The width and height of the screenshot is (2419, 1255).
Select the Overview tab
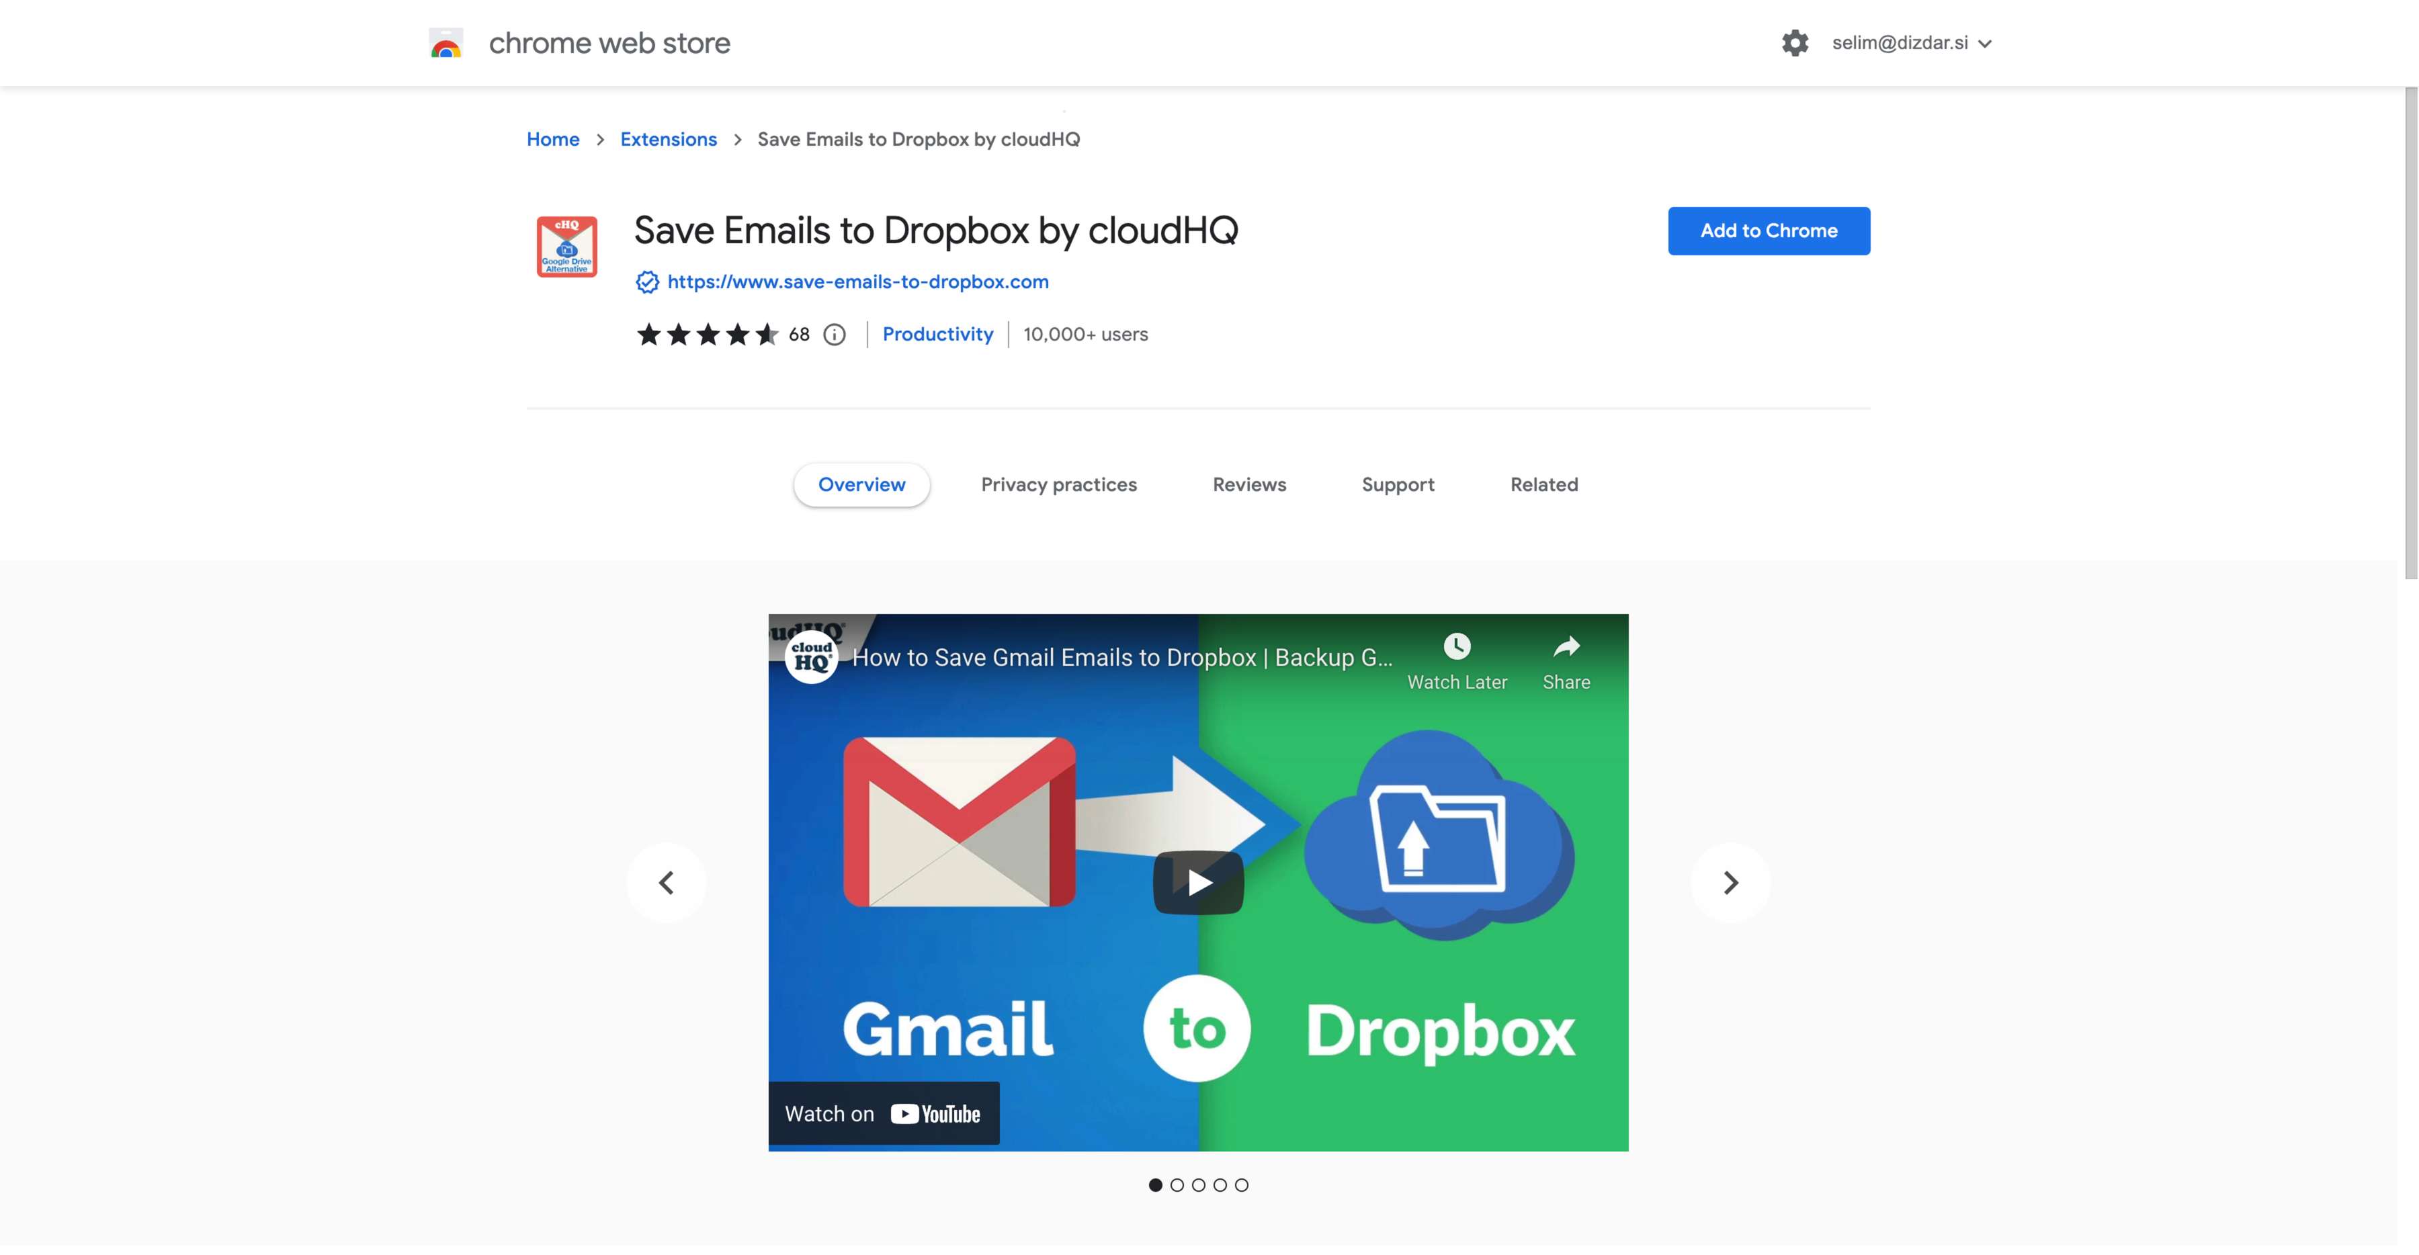861,484
